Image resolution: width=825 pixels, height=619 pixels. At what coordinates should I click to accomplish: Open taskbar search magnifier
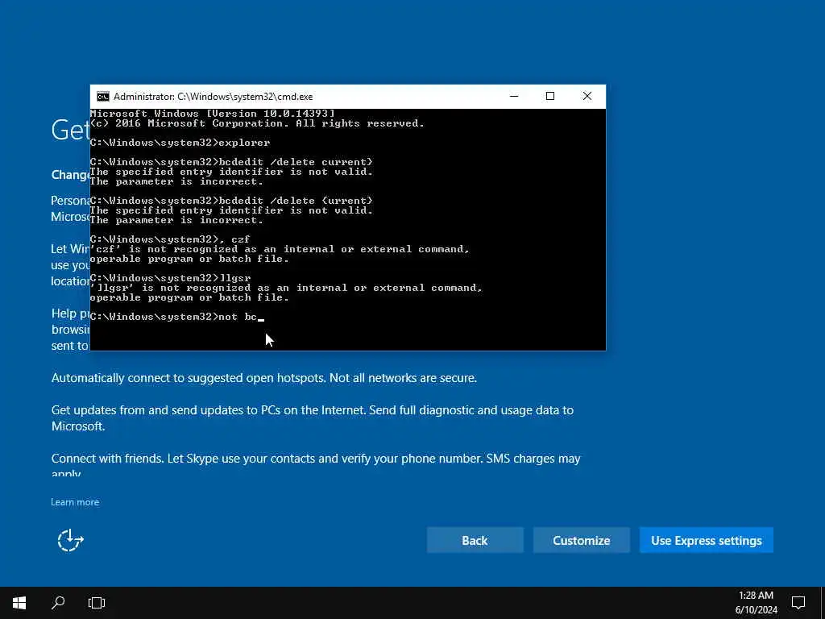[x=58, y=603]
